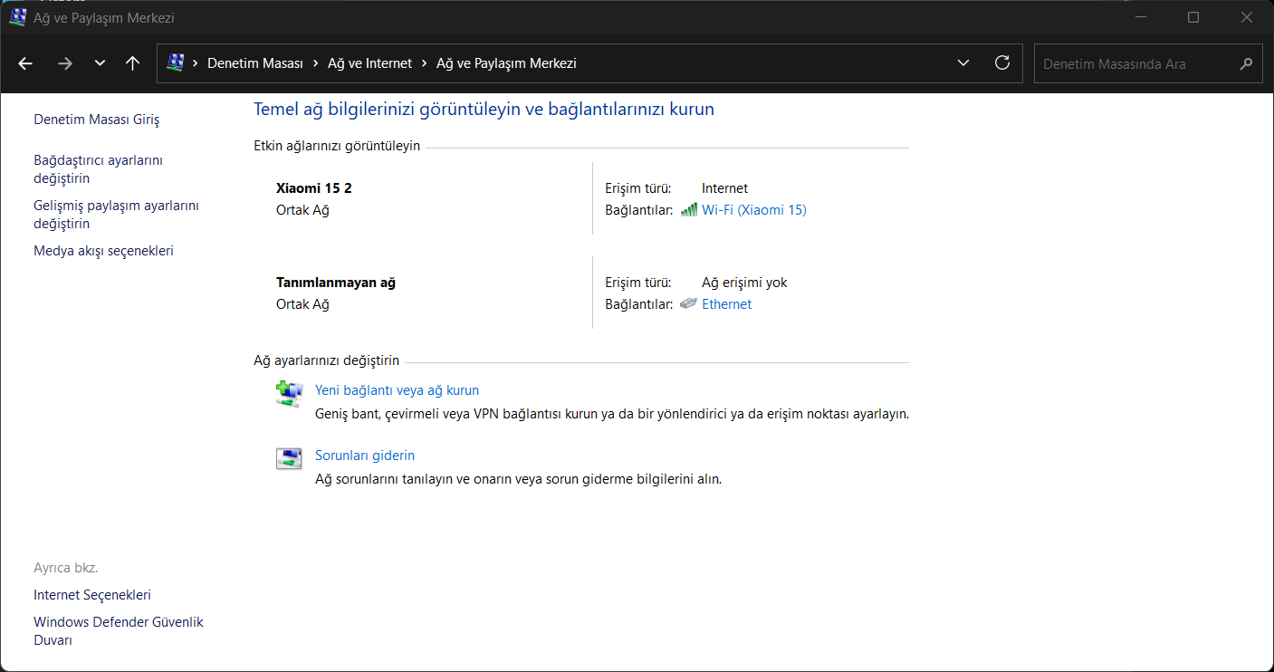Open Internet Seçenekleri
The height and width of the screenshot is (672, 1274).
pos(92,595)
